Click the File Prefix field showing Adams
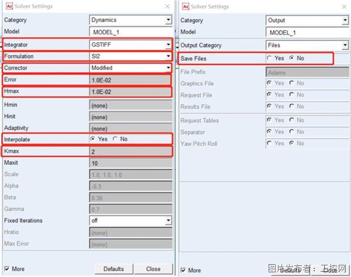 pos(308,72)
